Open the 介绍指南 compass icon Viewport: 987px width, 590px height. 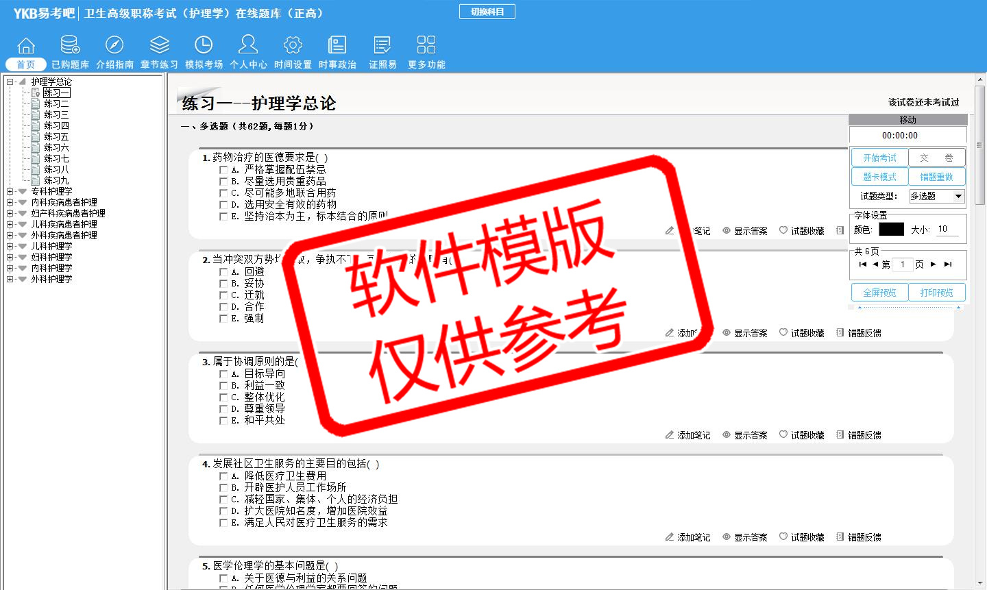click(114, 45)
